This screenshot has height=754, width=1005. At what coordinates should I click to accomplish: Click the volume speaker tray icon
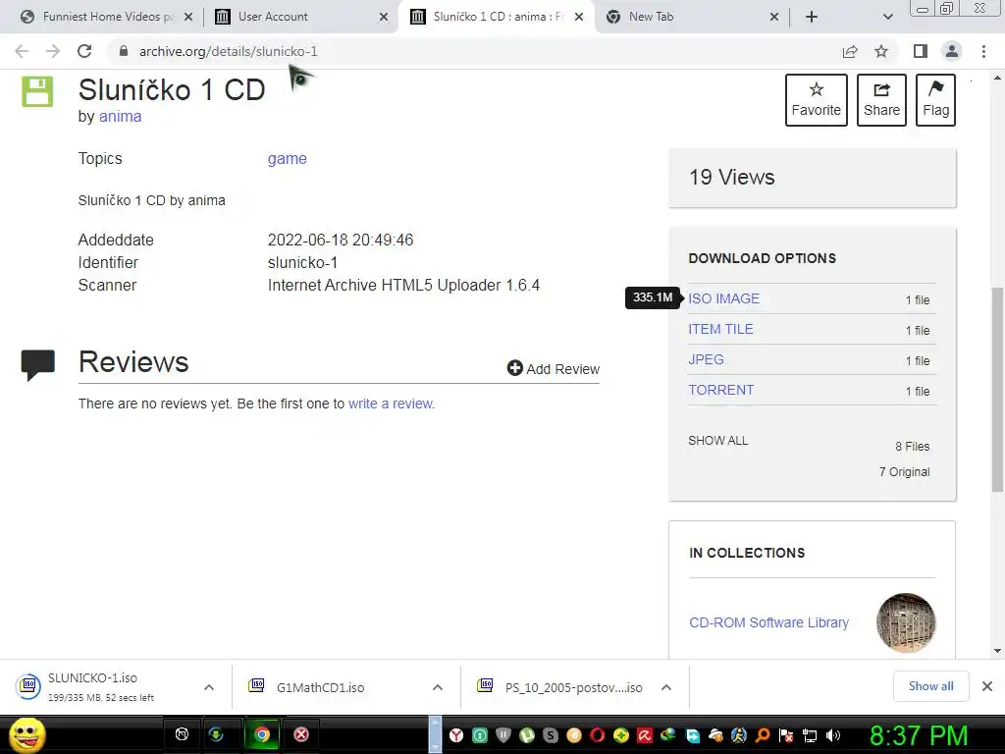click(x=834, y=735)
